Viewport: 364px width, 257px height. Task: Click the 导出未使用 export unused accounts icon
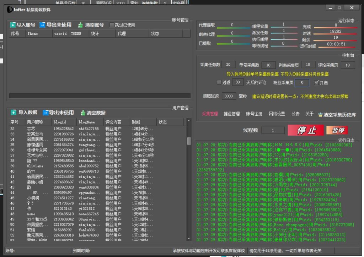(x=42, y=24)
